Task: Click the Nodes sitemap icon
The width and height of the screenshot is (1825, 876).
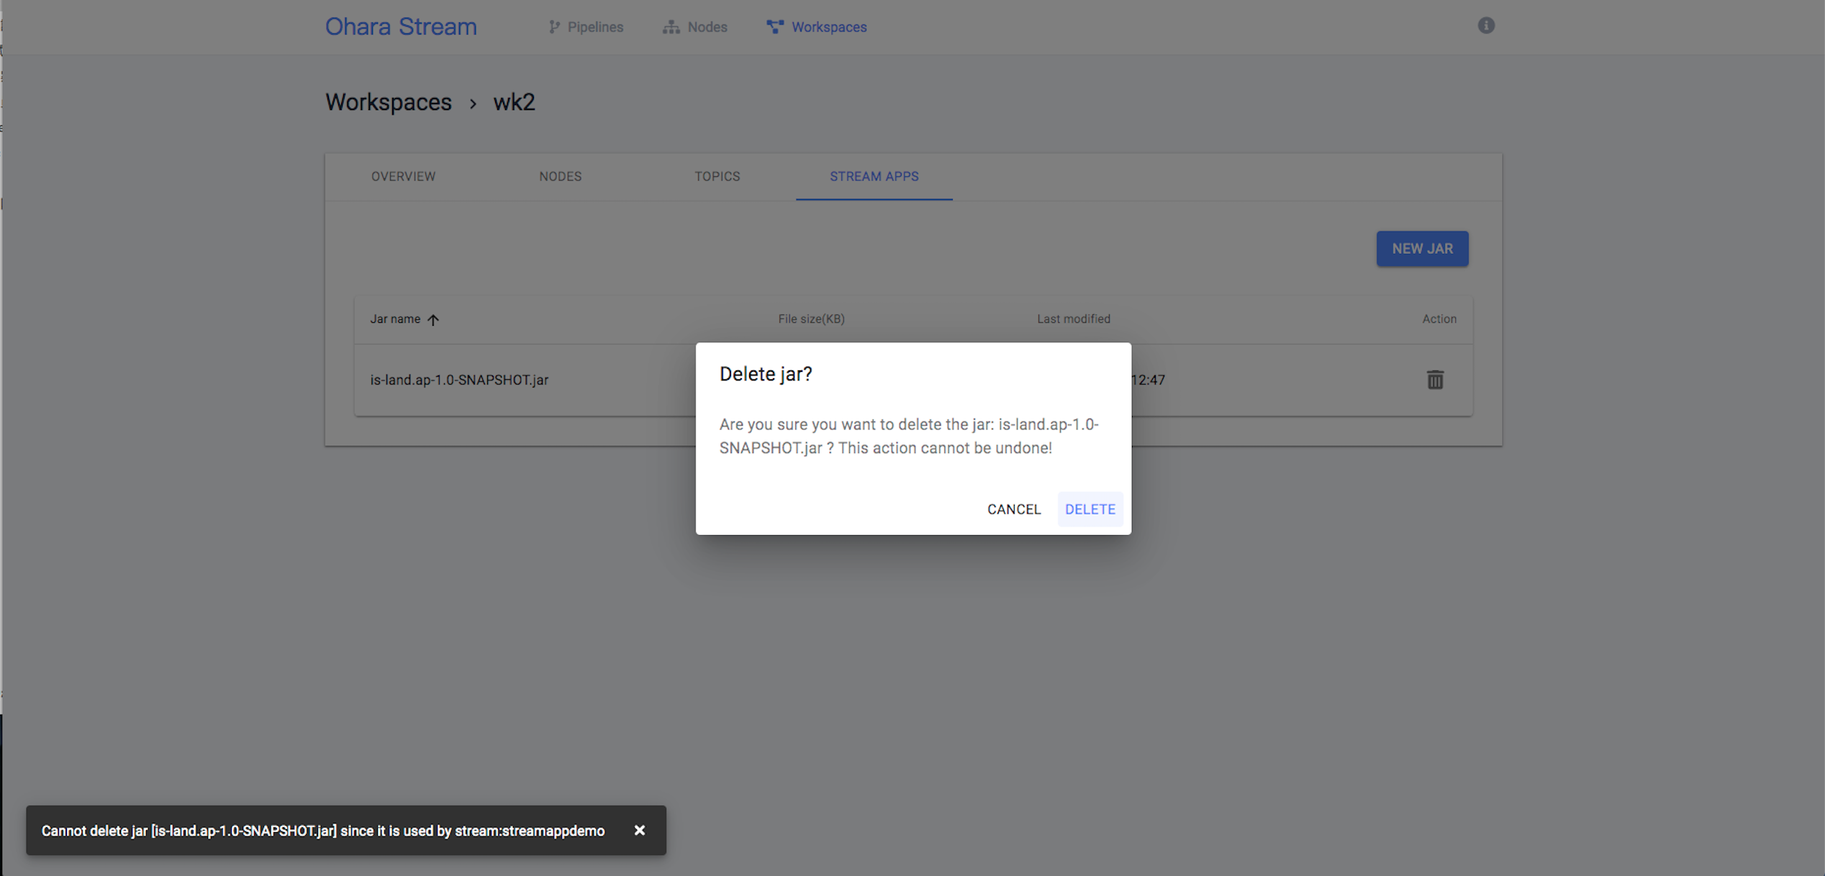Action: coord(671,27)
